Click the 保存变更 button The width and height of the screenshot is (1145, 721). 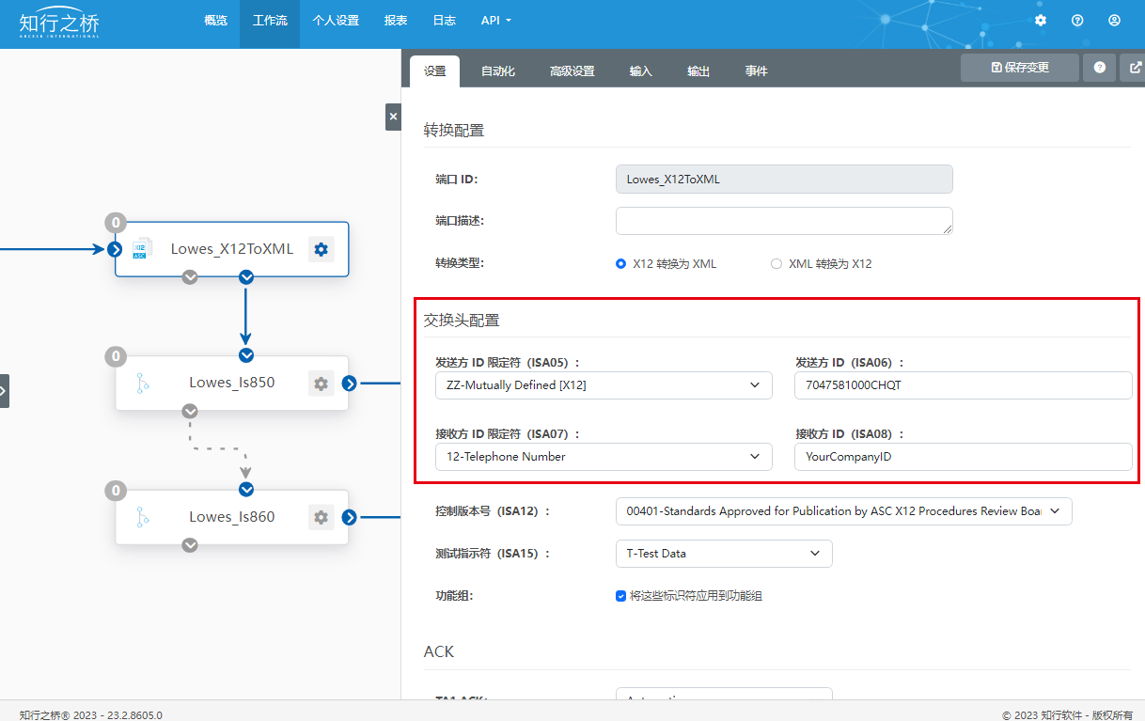click(x=1019, y=68)
